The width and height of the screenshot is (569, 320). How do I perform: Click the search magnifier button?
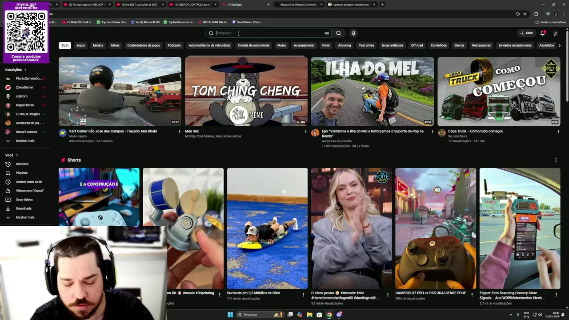point(338,33)
